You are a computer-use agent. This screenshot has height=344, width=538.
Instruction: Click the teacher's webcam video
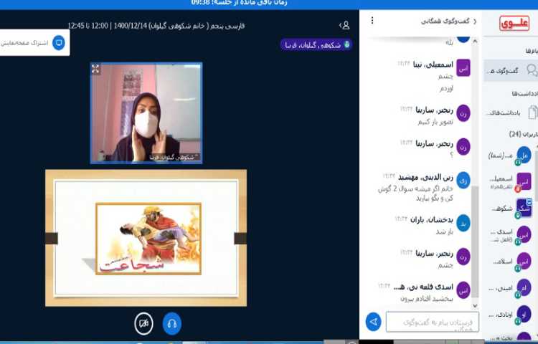146,113
